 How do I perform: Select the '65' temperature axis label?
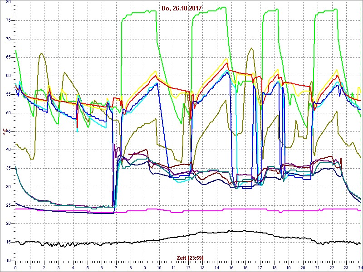[x=8, y=58]
